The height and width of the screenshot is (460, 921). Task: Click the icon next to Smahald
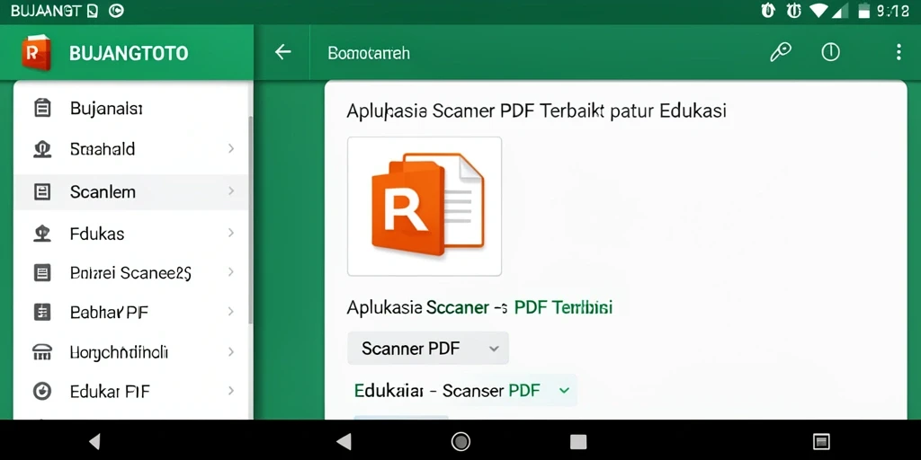[x=42, y=149]
